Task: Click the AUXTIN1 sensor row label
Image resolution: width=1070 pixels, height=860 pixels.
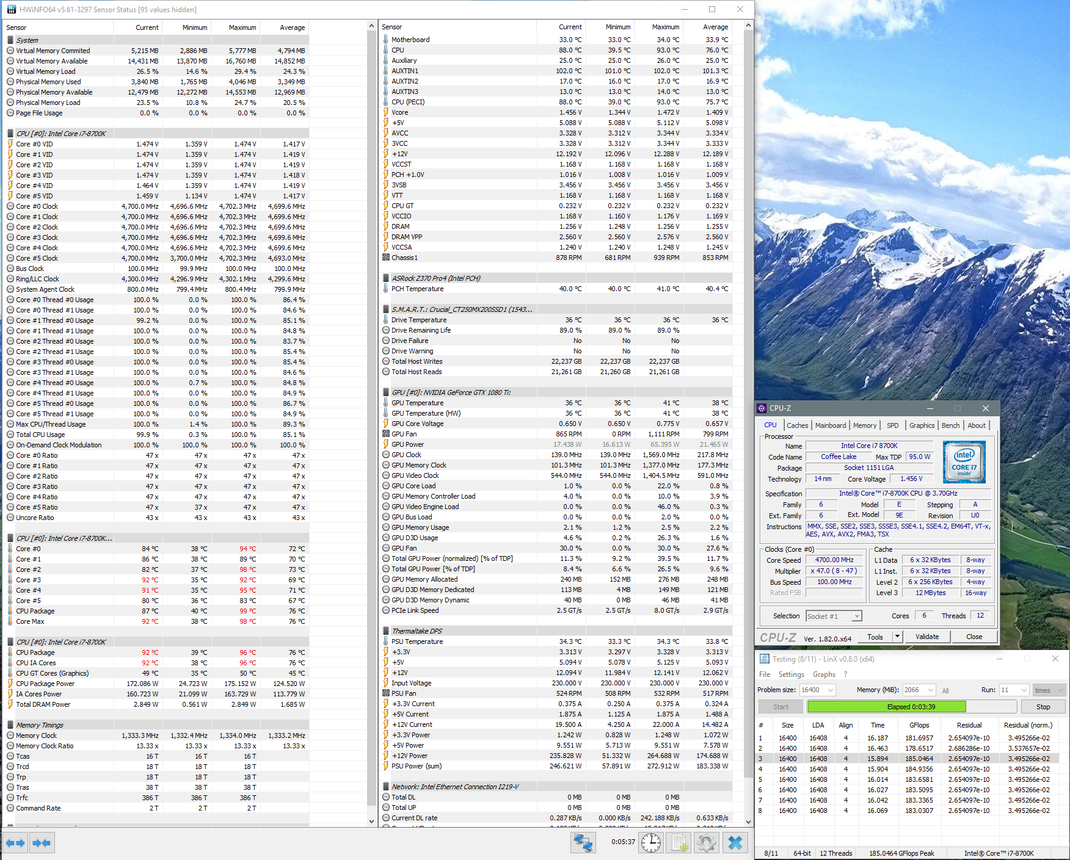Action: (405, 71)
